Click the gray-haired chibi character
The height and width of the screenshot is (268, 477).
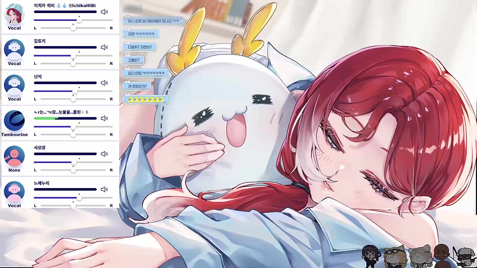click(420, 256)
